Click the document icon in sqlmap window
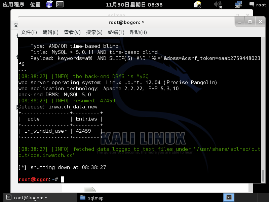Screen dimensions: 269x202 click(x=89, y=190)
